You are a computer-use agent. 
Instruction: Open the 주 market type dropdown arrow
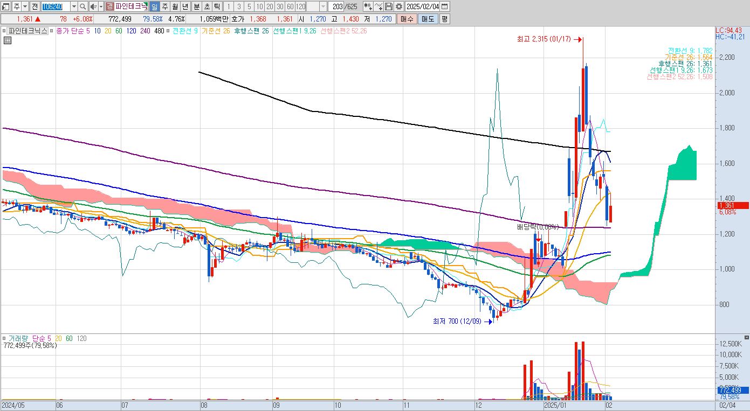click(x=25, y=6)
